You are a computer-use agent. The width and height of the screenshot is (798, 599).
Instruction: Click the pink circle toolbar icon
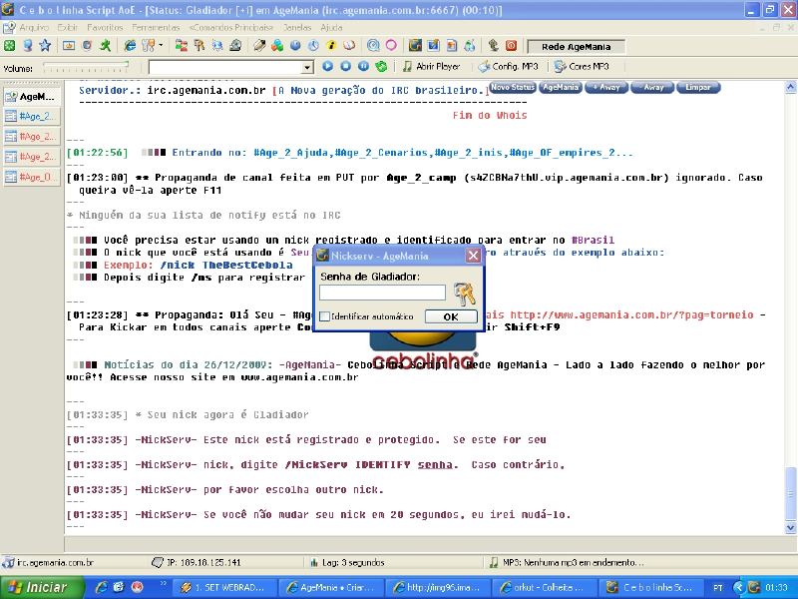tap(391, 46)
